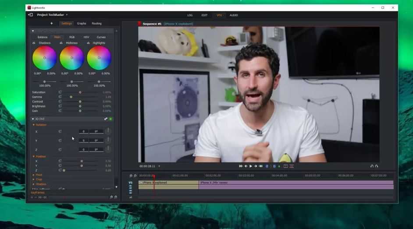Collapse the colour correction effect header
This screenshot has width=413, height=229.
[x=33, y=31]
